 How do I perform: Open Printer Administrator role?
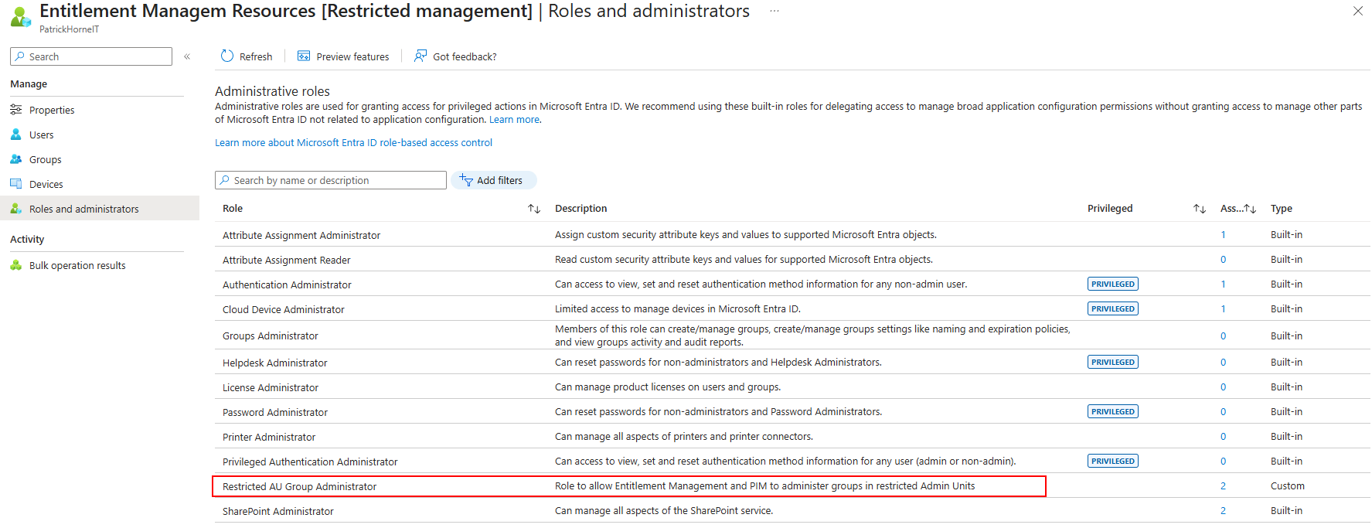click(x=269, y=438)
